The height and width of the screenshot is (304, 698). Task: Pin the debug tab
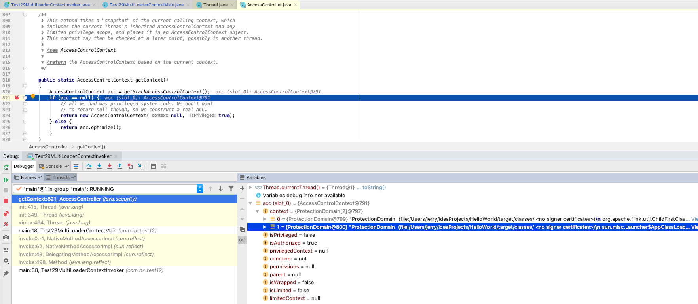point(6,274)
